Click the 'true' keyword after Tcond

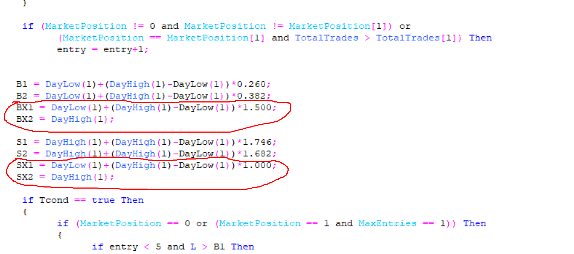pos(103,200)
